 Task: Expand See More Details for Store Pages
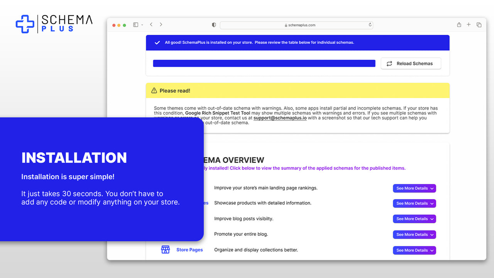pyautogui.click(x=414, y=250)
